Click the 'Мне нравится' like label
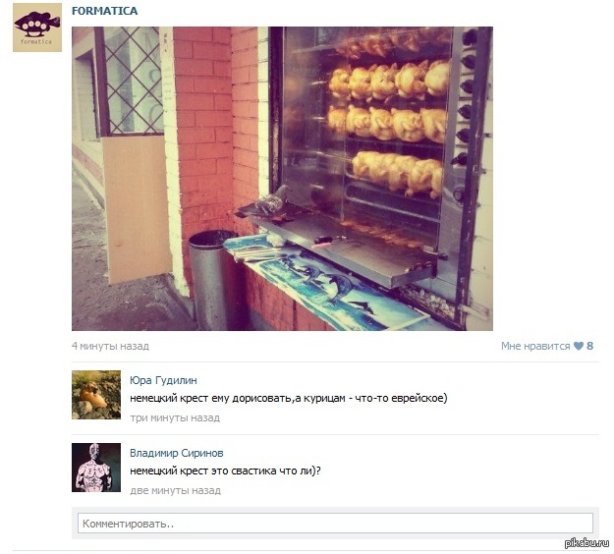The image size is (614, 554). pos(535,346)
